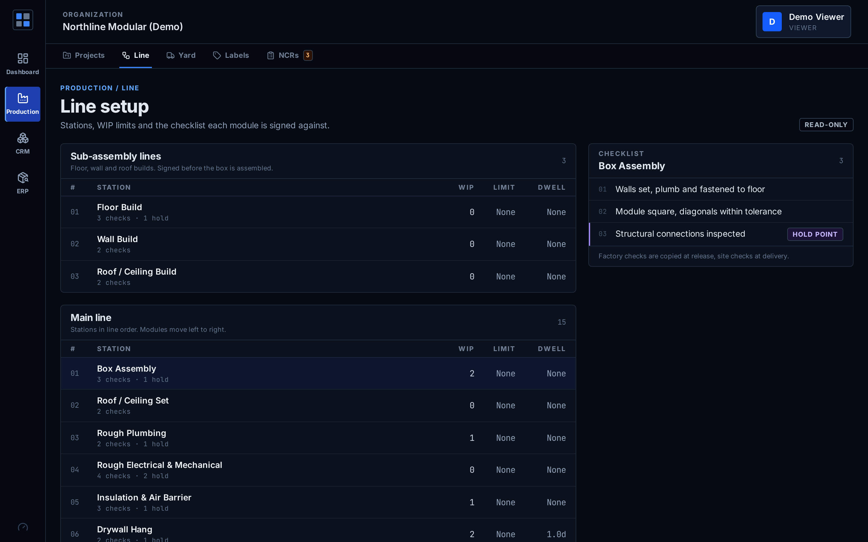Select the Production factory icon
Screen dimensions: 868x542
point(23,98)
